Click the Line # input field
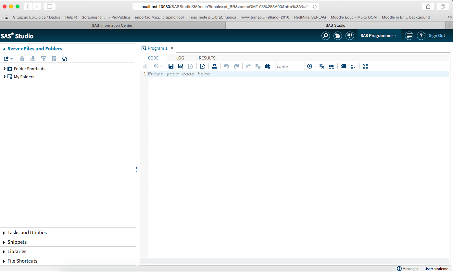Image resolution: width=453 pixels, height=272 pixels. click(x=290, y=66)
